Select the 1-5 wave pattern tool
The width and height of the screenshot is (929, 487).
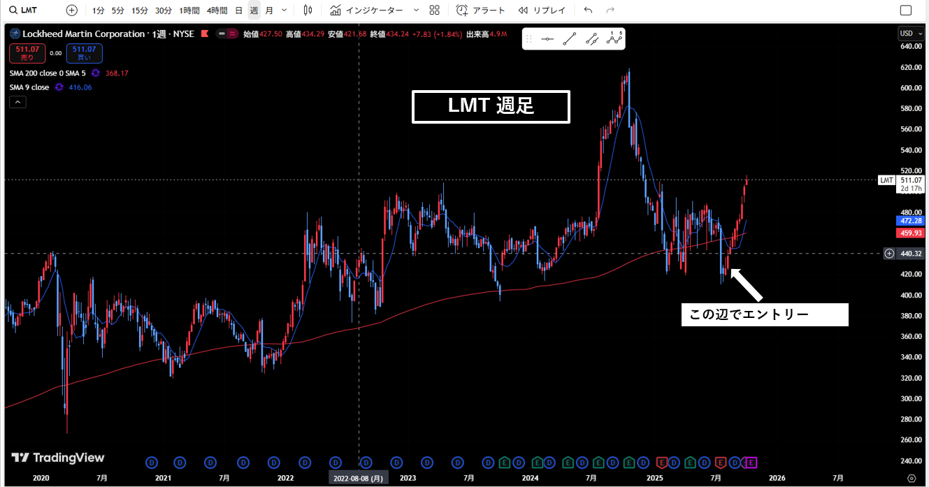tap(614, 38)
